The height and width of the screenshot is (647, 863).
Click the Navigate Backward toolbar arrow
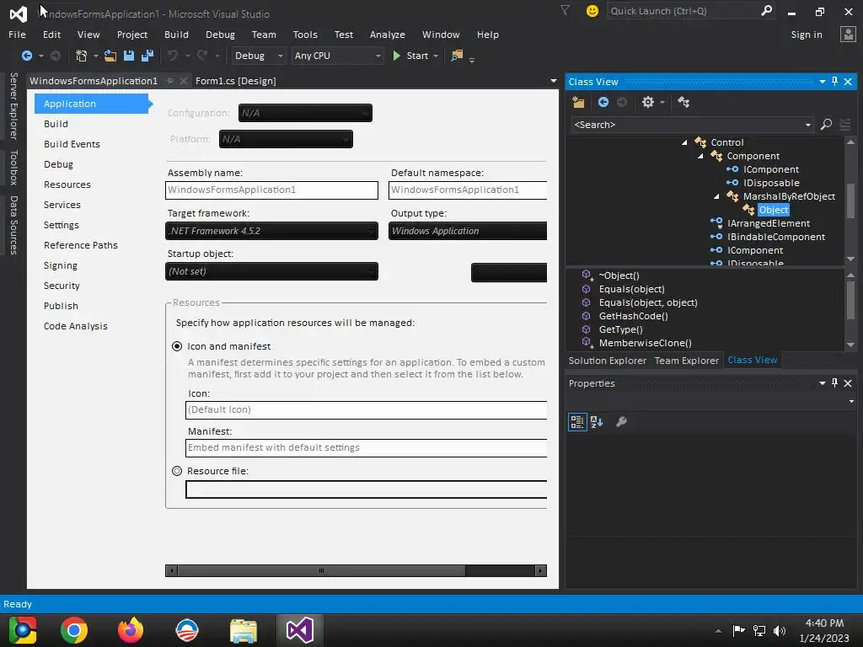click(x=26, y=56)
